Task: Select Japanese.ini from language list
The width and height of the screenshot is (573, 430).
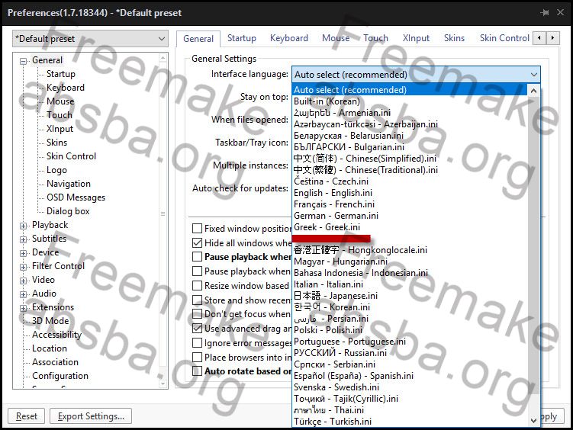Action: (410, 296)
